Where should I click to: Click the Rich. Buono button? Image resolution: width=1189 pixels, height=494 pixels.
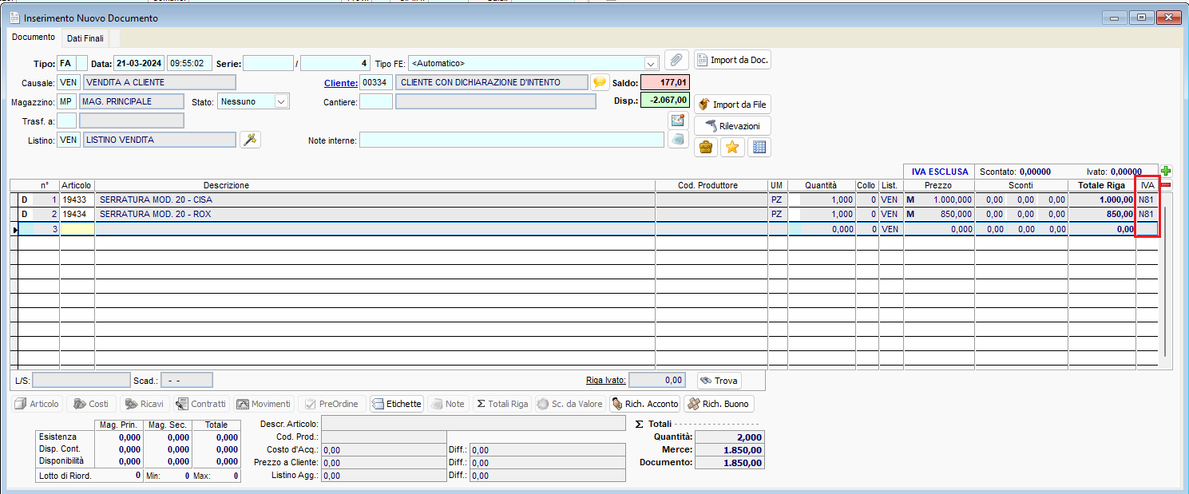[717, 403]
